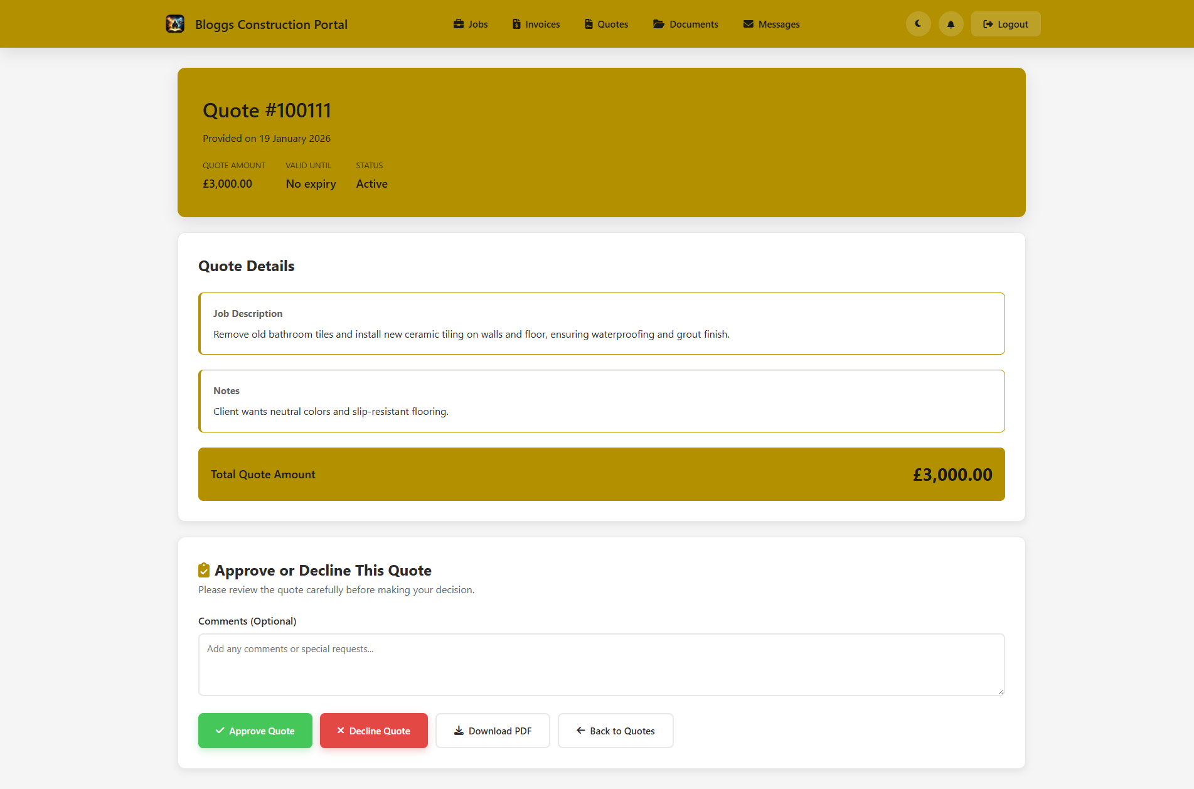1194x789 pixels.
Task: Open notifications via the bell icon
Action: (950, 24)
